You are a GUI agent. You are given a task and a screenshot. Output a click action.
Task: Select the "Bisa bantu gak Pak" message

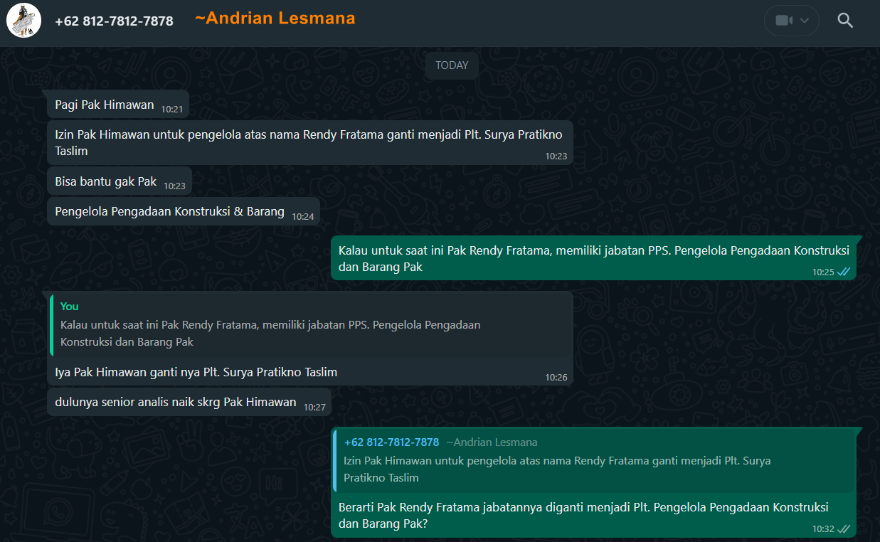click(106, 181)
